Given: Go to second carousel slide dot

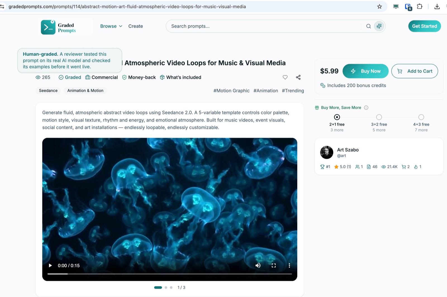Looking at the screenshot, I should pos(166,288).
